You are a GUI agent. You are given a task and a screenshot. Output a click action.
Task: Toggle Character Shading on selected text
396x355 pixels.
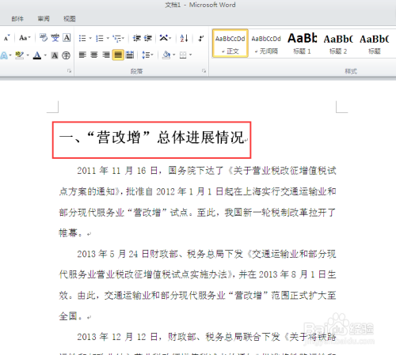tap(55, 55)
